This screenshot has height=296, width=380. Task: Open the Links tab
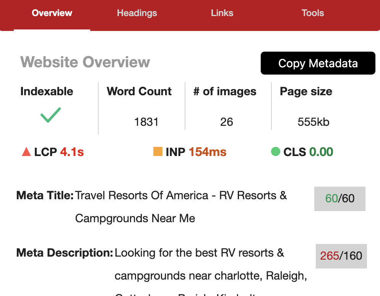(222, 13)
